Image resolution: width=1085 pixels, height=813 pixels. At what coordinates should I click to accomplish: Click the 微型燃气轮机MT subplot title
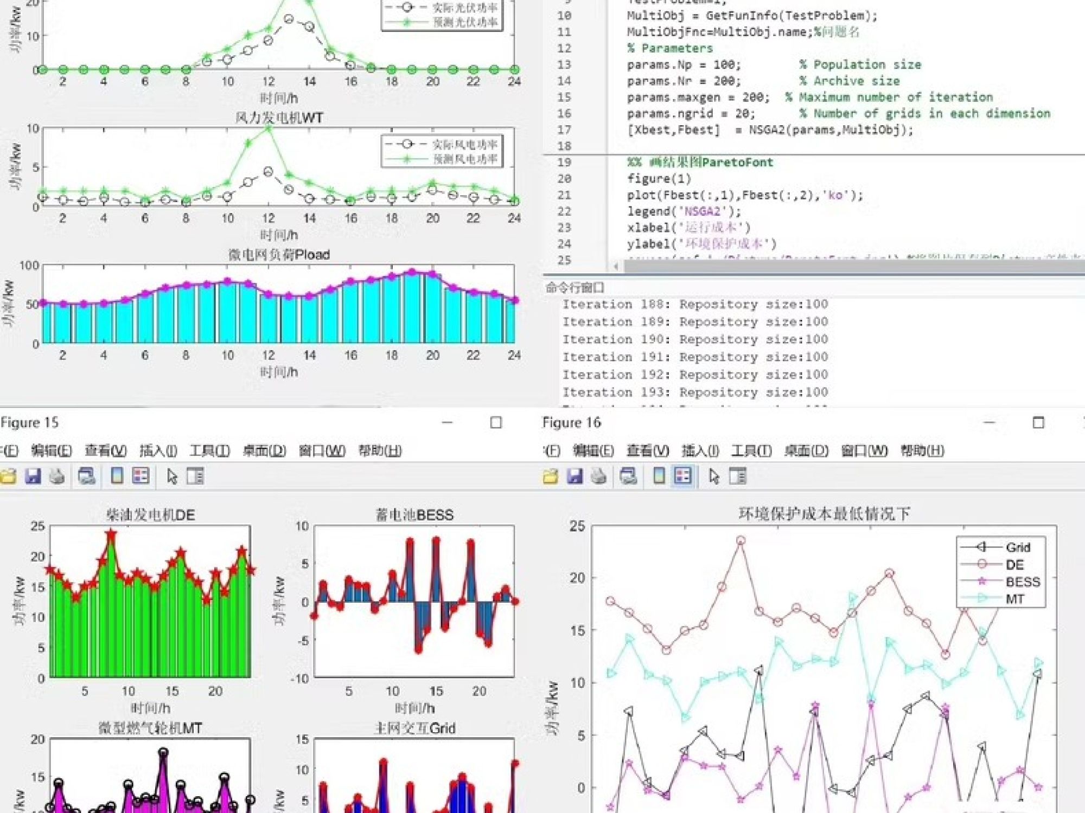(x=150, y=728)
